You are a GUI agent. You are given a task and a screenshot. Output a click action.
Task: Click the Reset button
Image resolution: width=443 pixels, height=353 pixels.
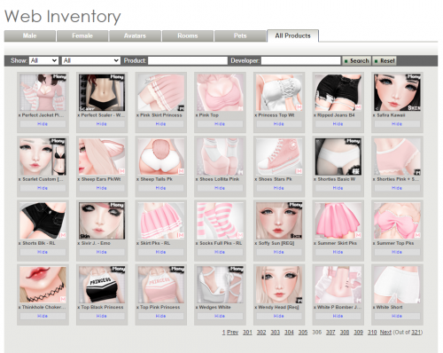click(385, 61)
